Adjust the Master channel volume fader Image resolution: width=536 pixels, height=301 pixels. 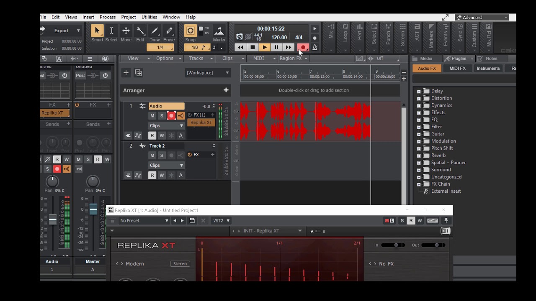pos(93,209)
